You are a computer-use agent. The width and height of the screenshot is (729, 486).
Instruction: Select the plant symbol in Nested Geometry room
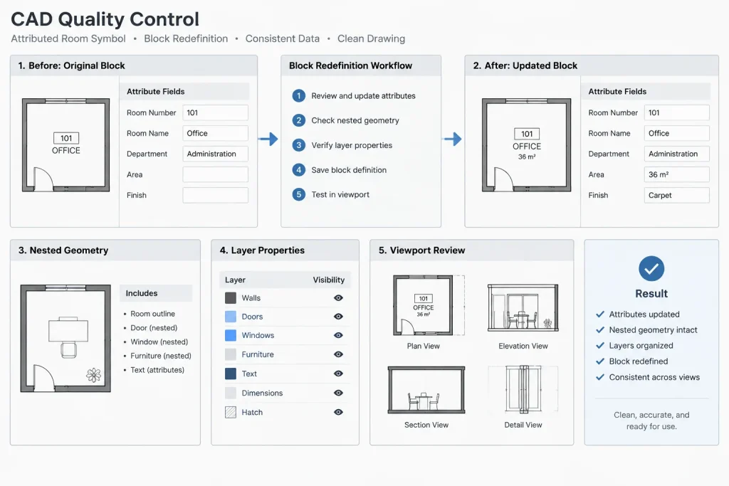pos(93,375)
